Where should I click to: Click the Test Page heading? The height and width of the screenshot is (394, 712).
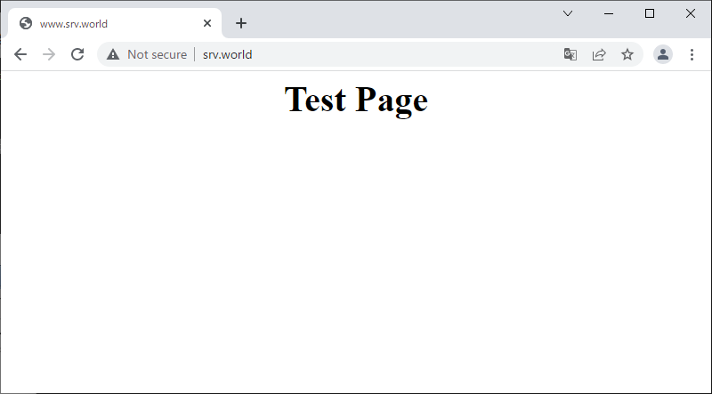click(x=356, y=100)
